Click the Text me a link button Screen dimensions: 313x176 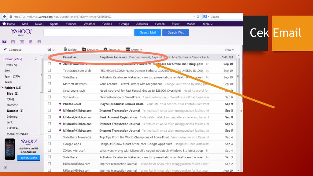(29, 158)
